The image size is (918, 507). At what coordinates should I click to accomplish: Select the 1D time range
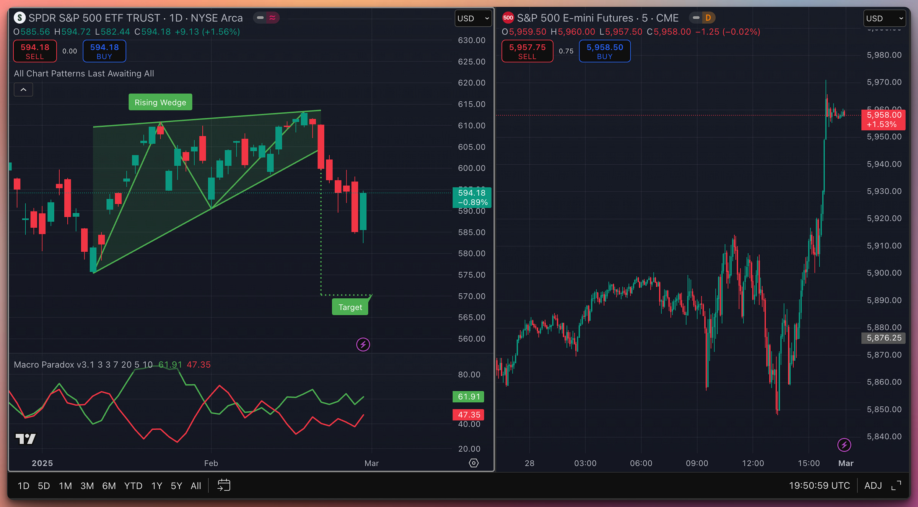(23, 486)
